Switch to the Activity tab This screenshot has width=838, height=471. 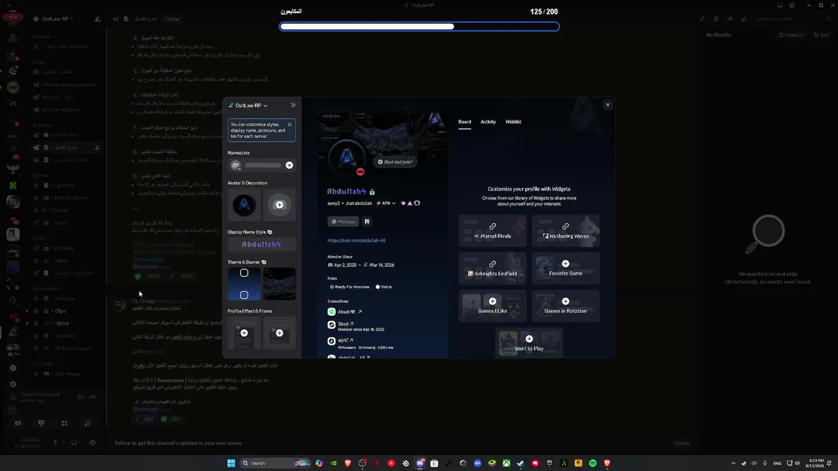point(488,122)
